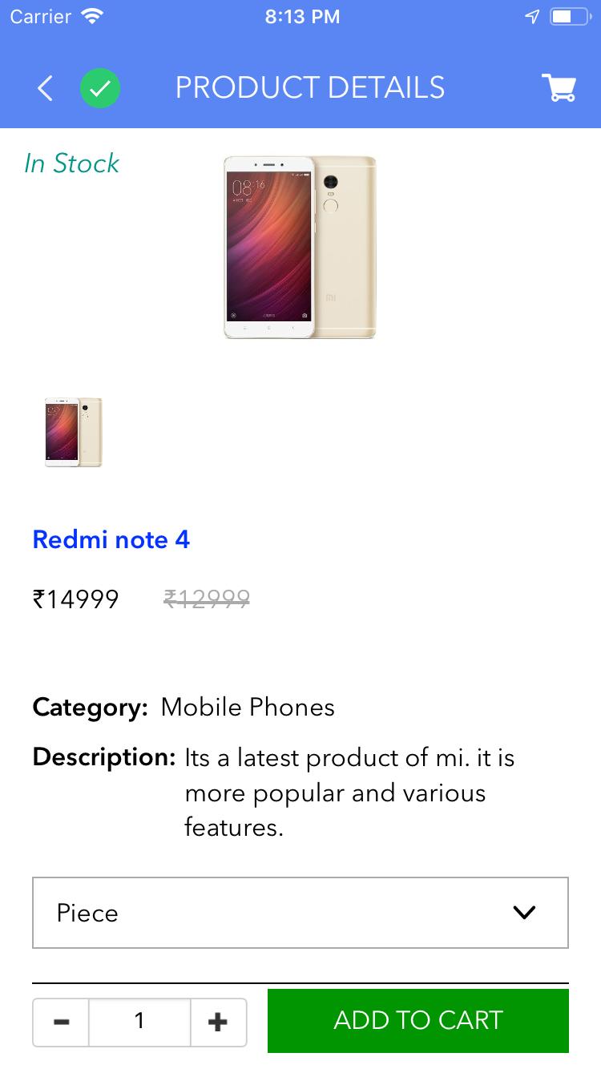Image resolution: width=601 pixels, height=1069 pixels.
Task: Select the quantity input field showing 1
Action: click(139, 1022)
